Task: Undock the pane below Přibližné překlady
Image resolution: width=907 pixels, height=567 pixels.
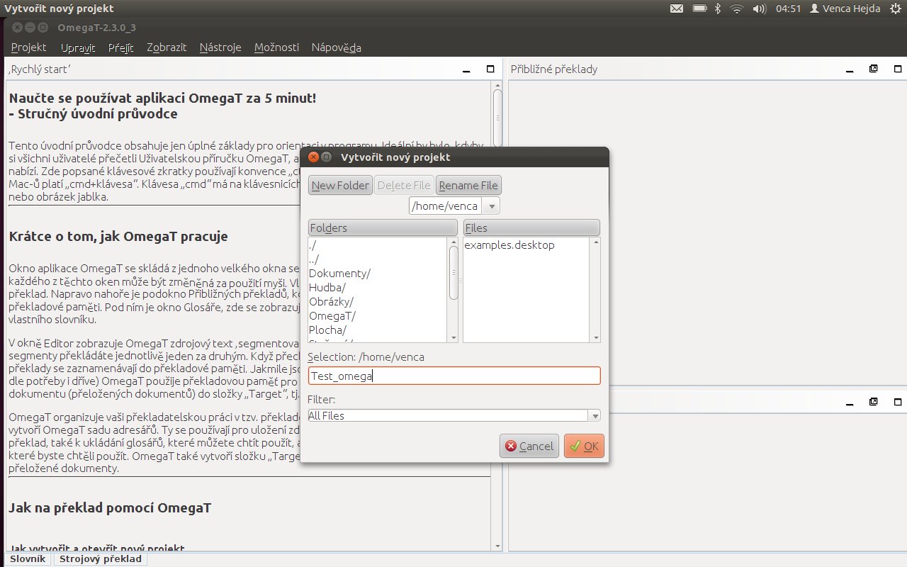Action: click(x=873, y=401)
